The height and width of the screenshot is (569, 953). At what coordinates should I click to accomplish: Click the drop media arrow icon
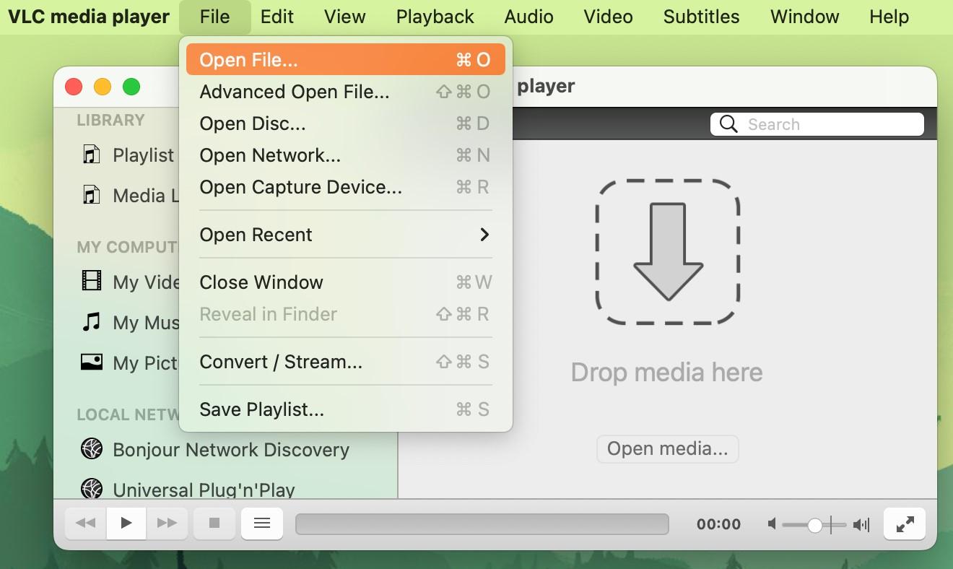[668, 251]
